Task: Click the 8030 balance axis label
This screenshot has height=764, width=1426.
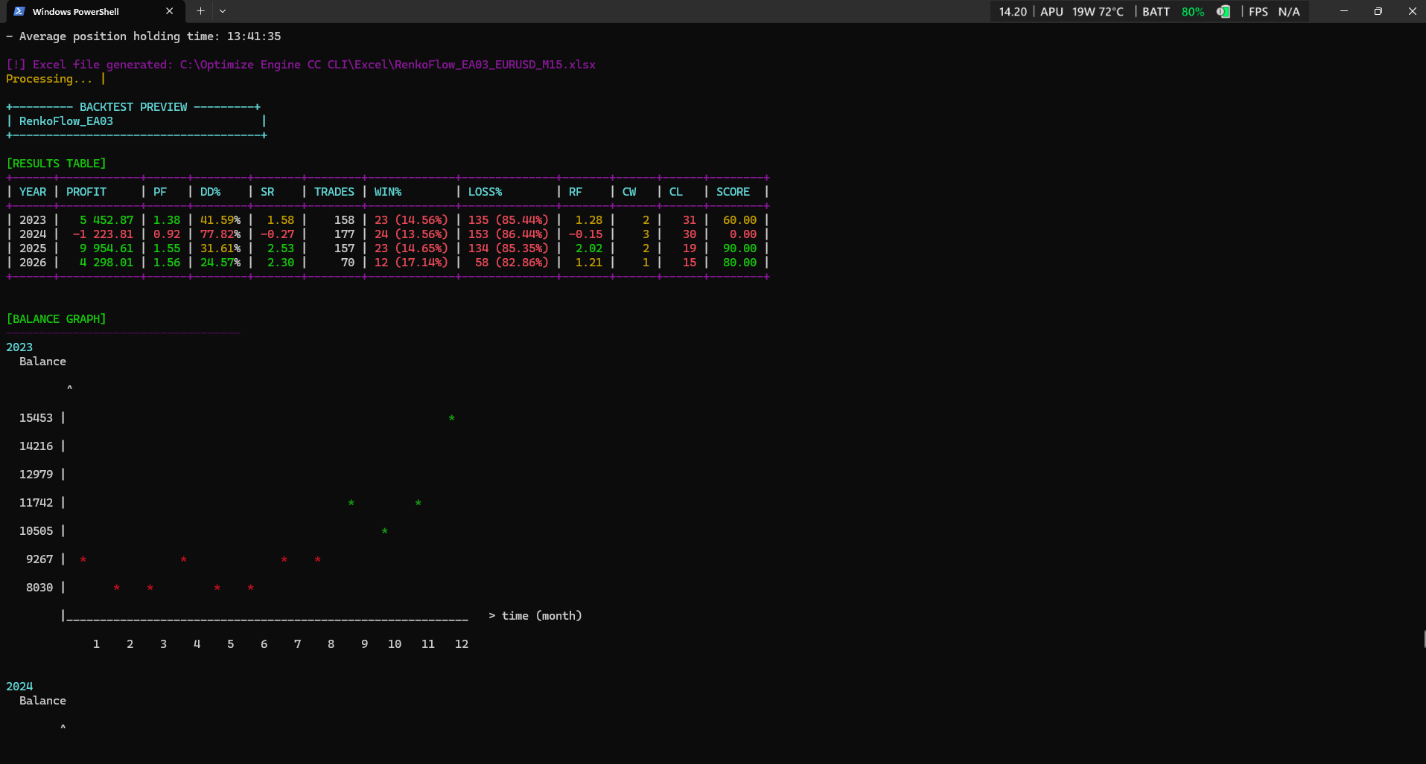Action: pyautogui.click(x=39, y=588)
